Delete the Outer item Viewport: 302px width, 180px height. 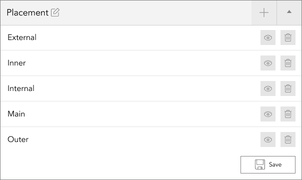(288, 139)
